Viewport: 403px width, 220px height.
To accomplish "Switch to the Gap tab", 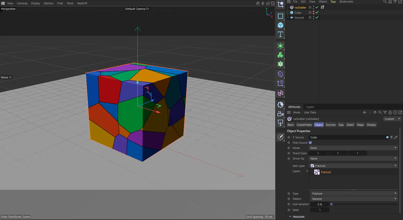I will 341,125.
